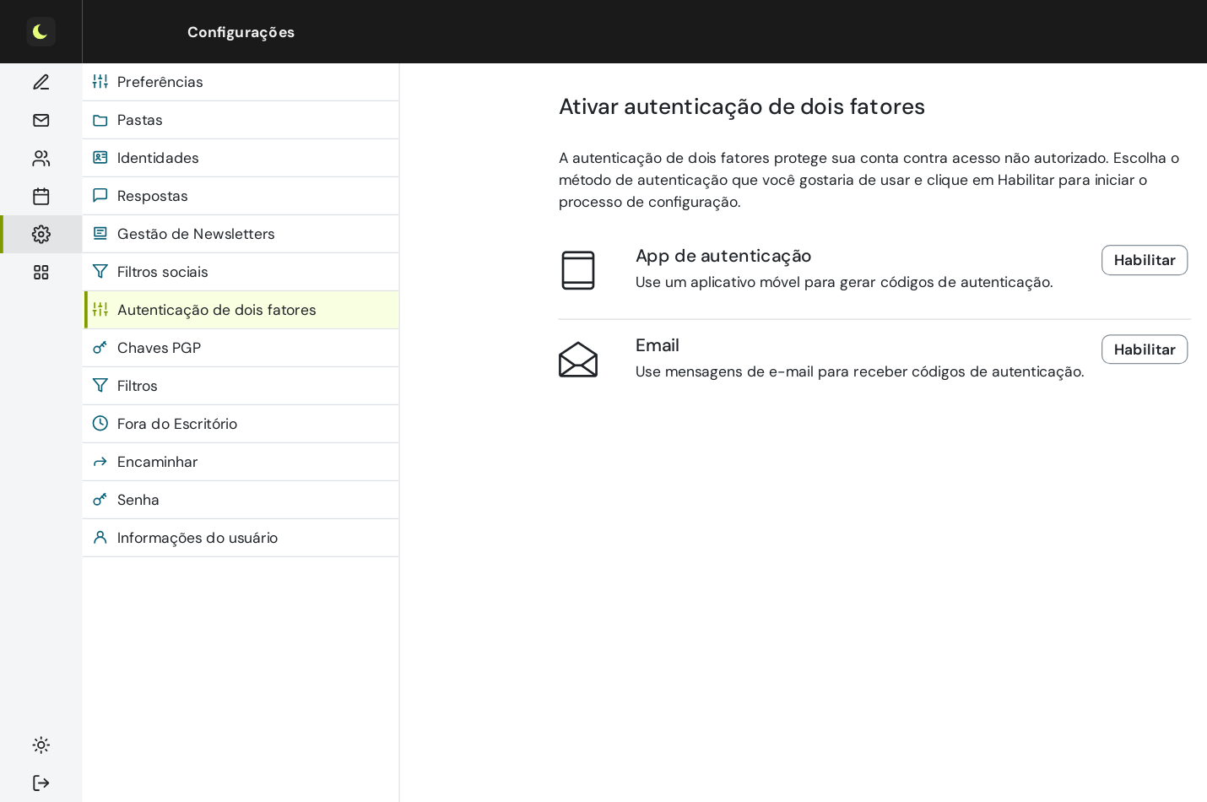Click the open envelope Email icon
This screenshot has width=1207, height=802.
tap(578, 360)
